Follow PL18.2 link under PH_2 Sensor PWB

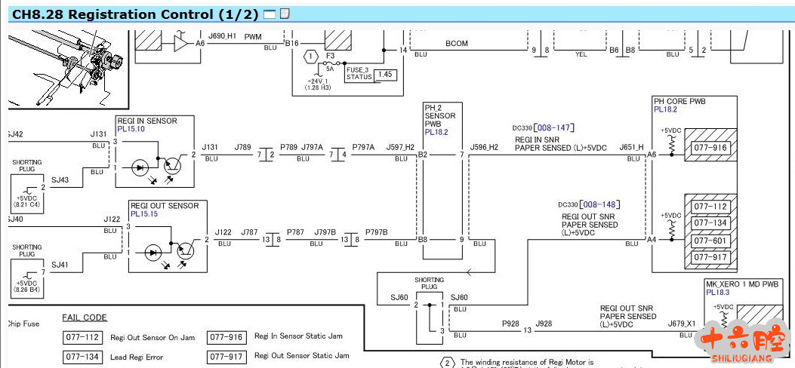436,132
